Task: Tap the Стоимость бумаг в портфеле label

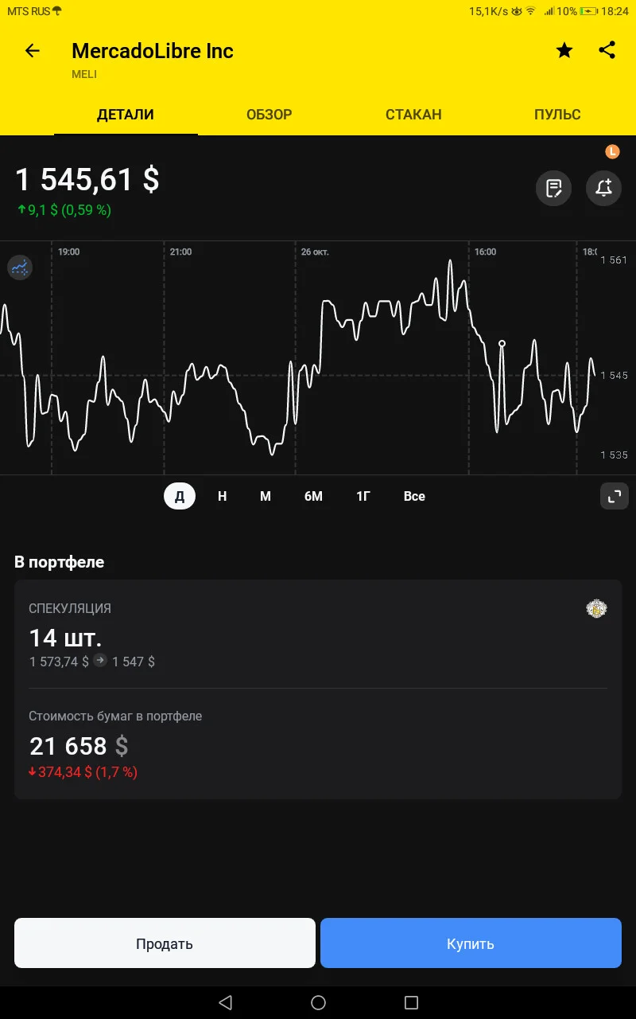Action: [x=115, y=716]
